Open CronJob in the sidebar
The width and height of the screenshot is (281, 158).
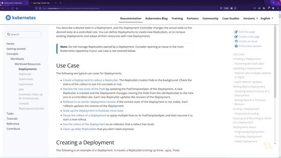(x=24, y=104)
